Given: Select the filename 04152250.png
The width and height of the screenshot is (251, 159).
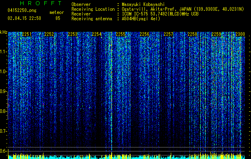Looking at the screenshot, I should (x=22, y=11).
